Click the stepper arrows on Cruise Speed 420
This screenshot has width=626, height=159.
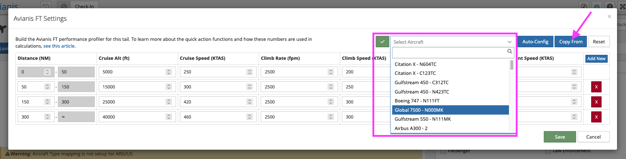click(x=250, y=102)
